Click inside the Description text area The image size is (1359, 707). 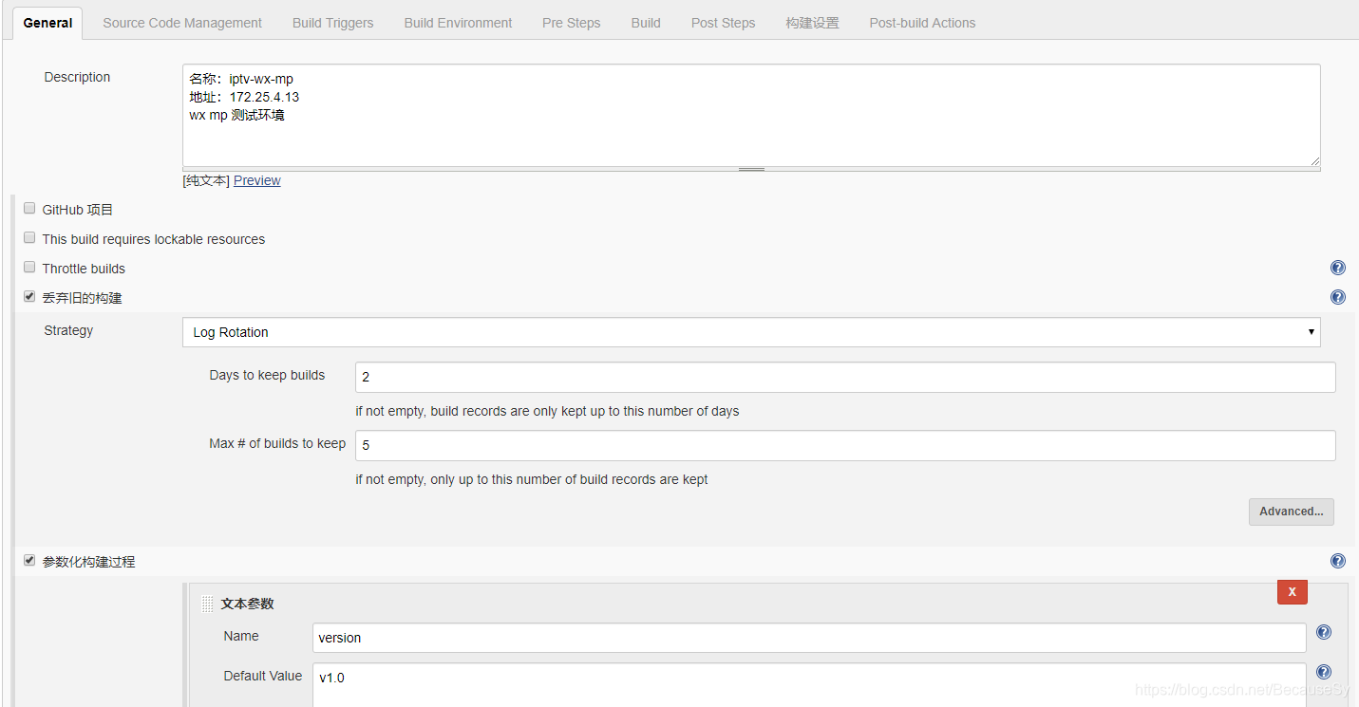click(751, 115)
